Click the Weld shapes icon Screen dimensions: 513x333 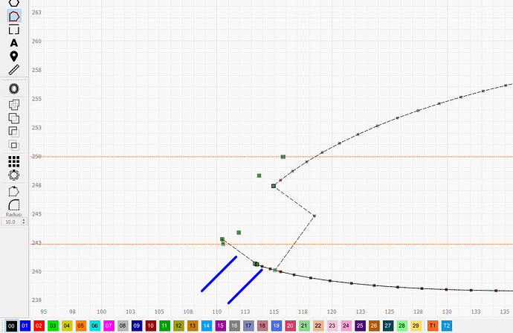coord(13,105)
